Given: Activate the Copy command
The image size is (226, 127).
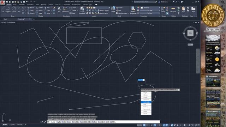Looking at the screenshot, I should pos(31,10).
